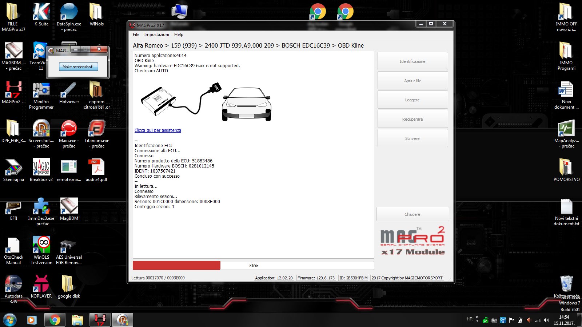This screenshot has height=327, width=582.
Task: Select the epprom citroen bsi folder
Action: [x=96, y=96]
